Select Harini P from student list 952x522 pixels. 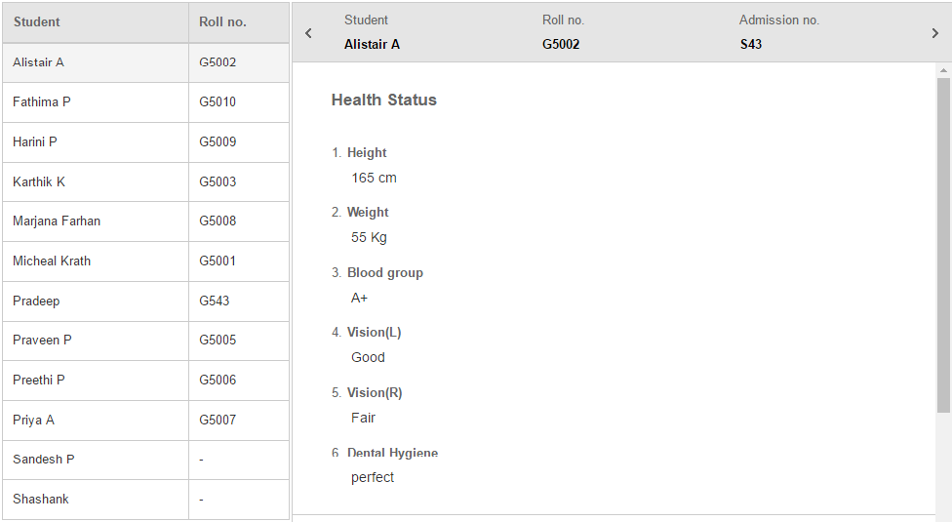click(x=35, y=142)
